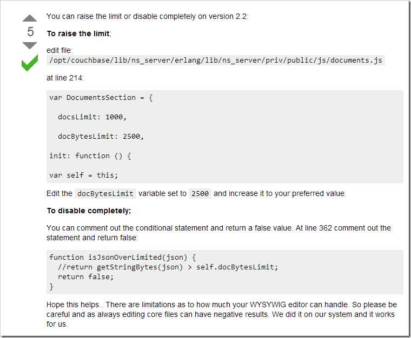This screenshot has width=411, height=338.
Task: Click the 'To raise the limit' heading
Action: [79, 33]
